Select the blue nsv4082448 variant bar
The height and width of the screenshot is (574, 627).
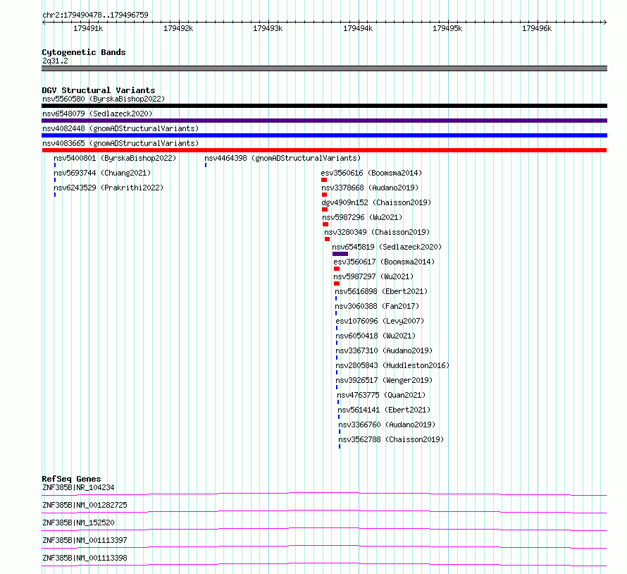pos(324,135)
